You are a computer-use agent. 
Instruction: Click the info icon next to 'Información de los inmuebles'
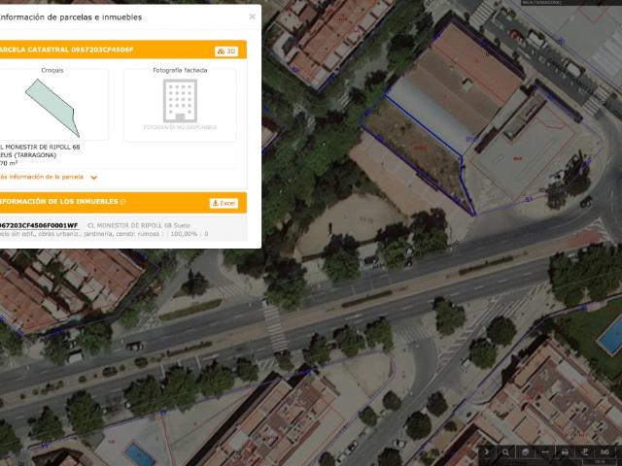[x=123, y=202]
